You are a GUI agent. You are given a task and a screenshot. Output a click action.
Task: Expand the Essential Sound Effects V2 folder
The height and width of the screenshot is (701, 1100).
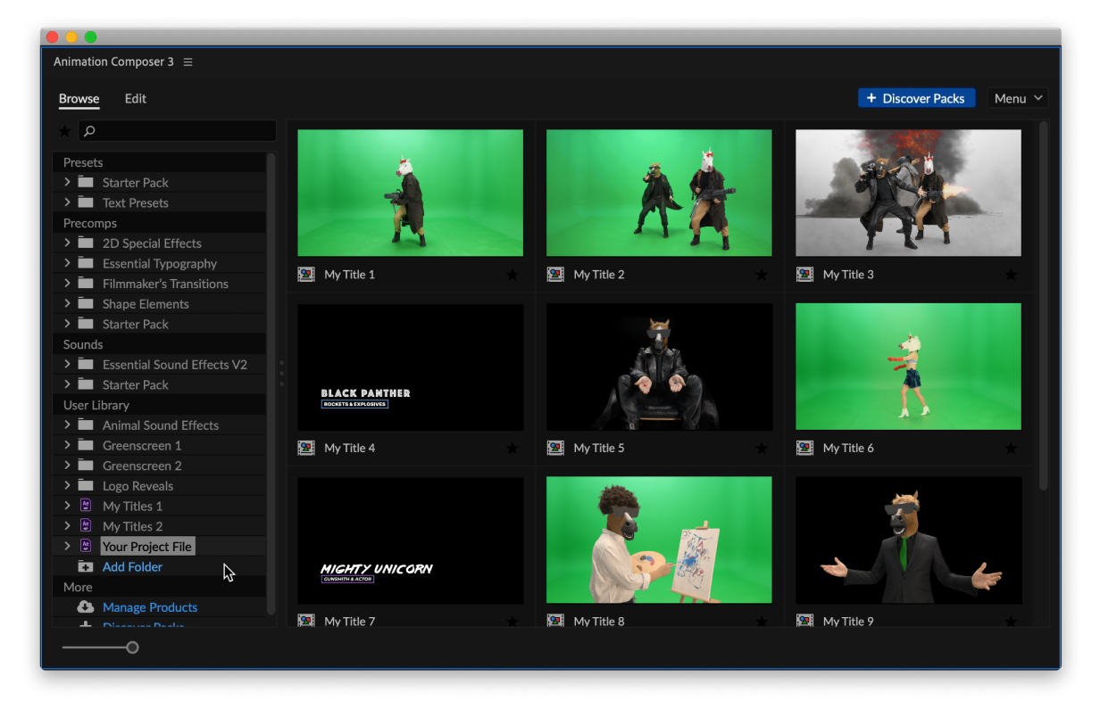tap(67, 364)
